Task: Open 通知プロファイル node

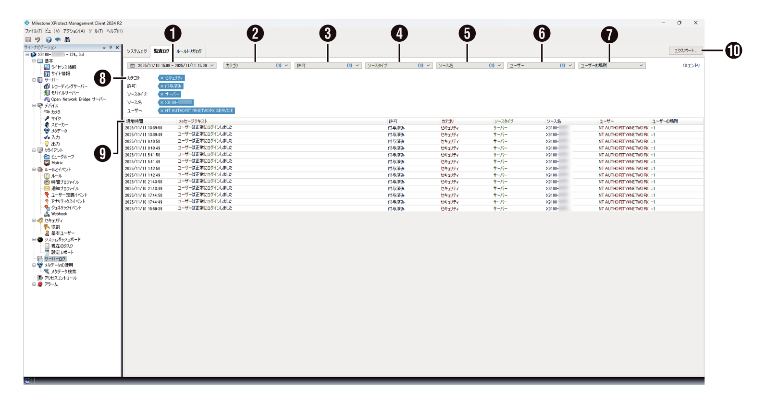Action: tap(65, 188)
